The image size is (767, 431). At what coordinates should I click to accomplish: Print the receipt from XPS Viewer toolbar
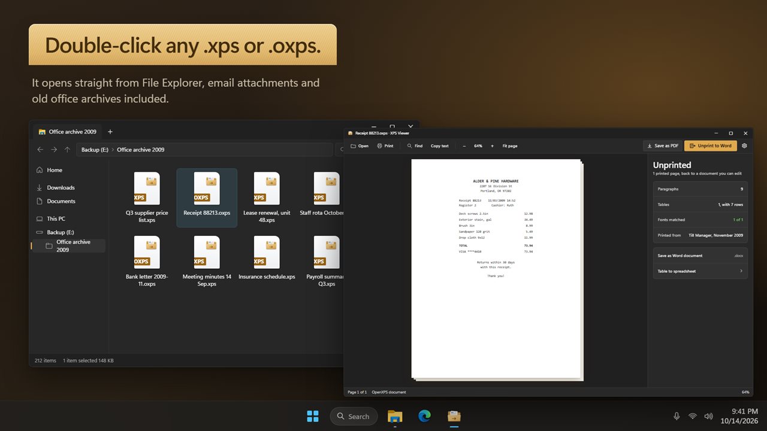pos(385,146)
